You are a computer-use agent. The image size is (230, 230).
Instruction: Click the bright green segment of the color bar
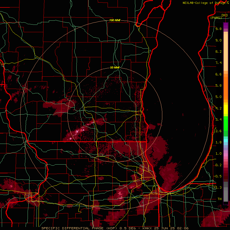point(226,123)
